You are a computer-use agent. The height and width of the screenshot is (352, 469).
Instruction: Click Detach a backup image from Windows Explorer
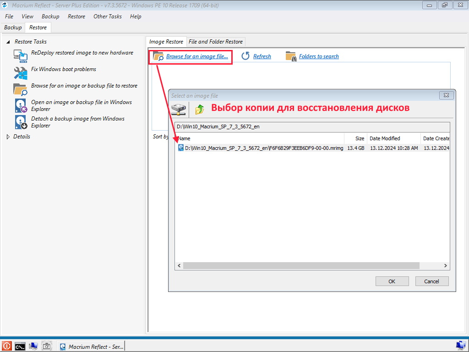[x=78, y=122]
